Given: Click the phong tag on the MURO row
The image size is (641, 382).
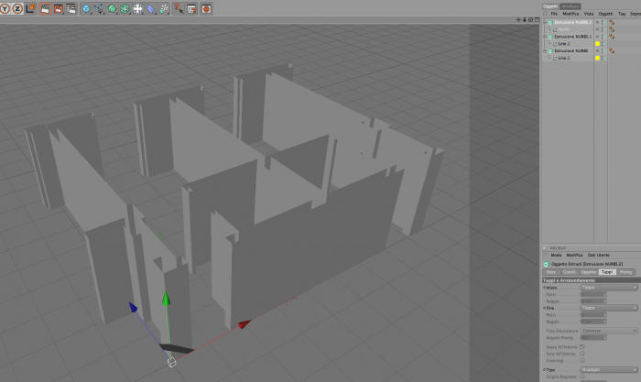Looking at the screenshot, I should [612, 29].
